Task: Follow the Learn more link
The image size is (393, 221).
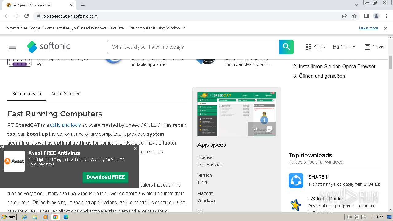Action: point(368,28)
